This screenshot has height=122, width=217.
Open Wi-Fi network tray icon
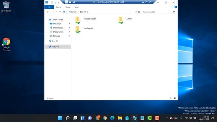[187, 118]
